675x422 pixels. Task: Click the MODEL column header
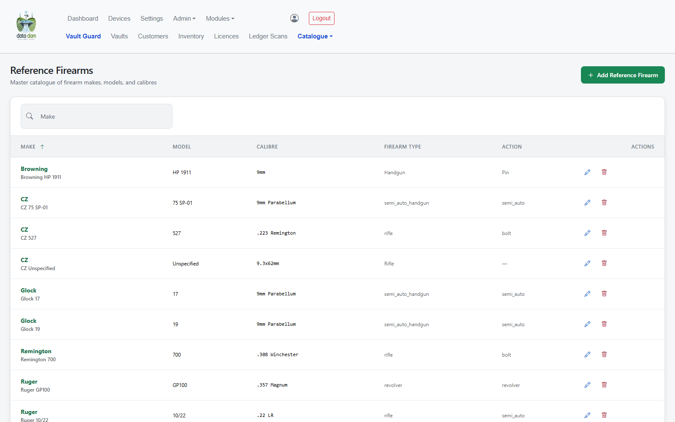[182, 147]
